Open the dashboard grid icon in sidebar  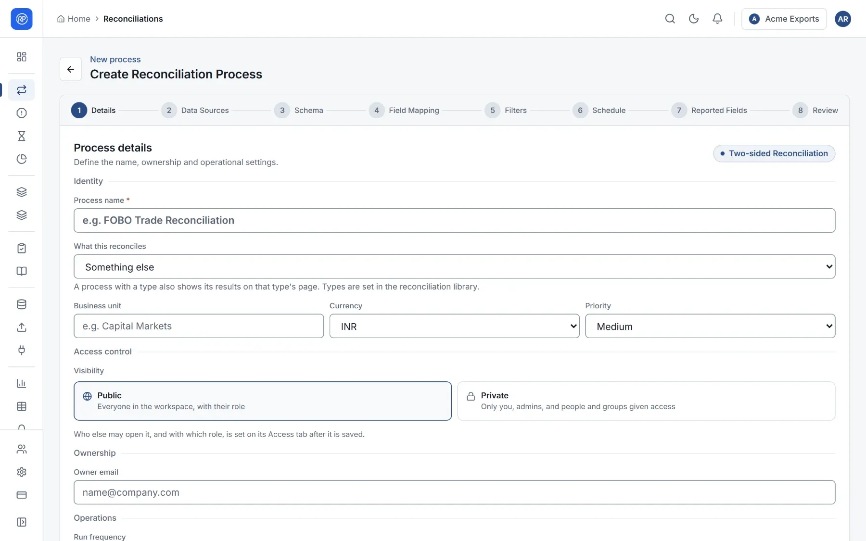(x=22, y=57)
